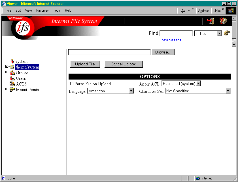Expand the toolbar overflow chevron near Back
The width and height of the screenshot is (238, 182).
pos(193,9)
